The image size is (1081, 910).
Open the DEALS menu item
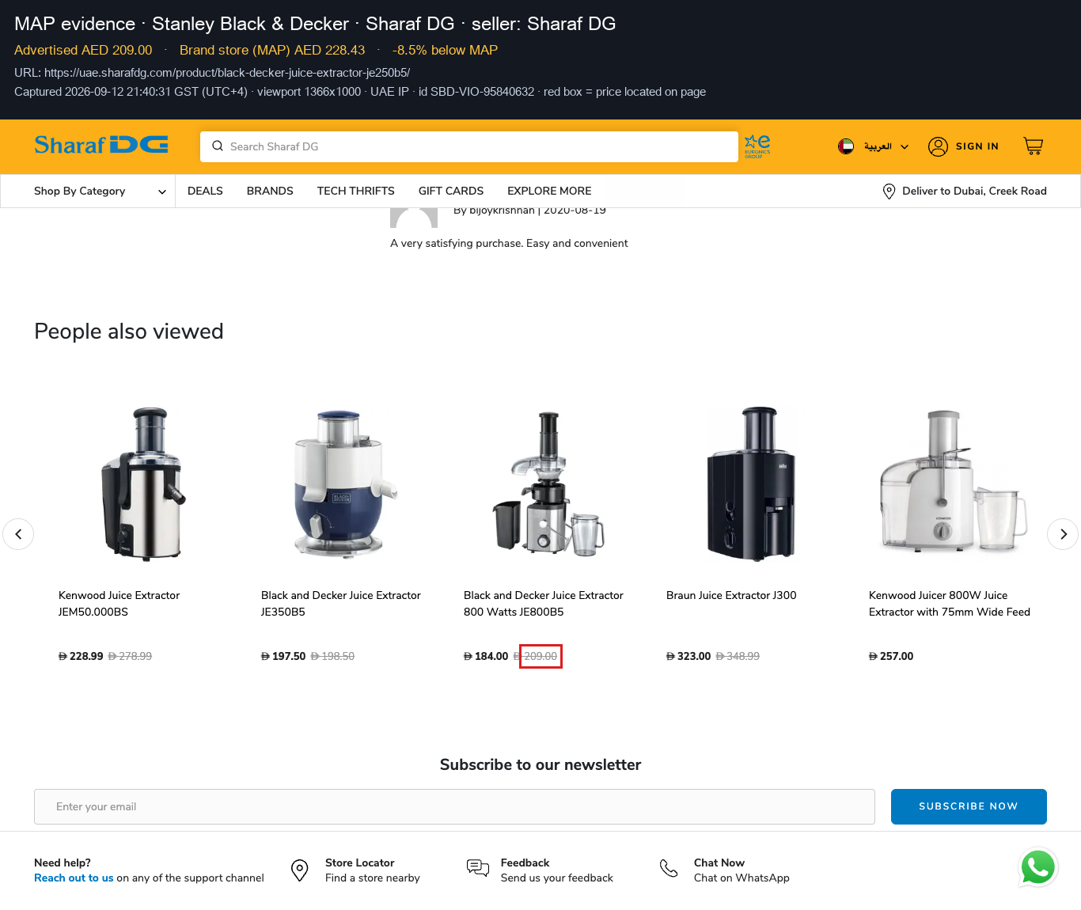point(205,191)
